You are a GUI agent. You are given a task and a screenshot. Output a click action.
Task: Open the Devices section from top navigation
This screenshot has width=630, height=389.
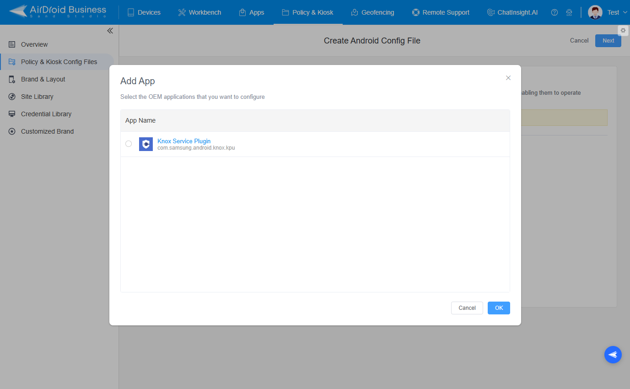(144, 12)
